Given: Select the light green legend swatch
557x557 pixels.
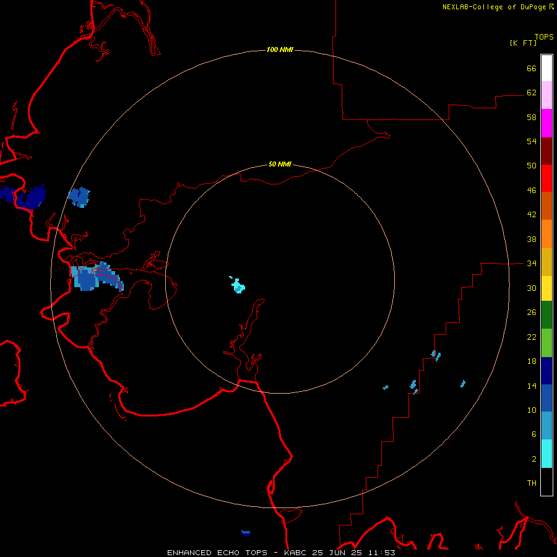Looking at the screenshot, I should [x=546, y=343].
